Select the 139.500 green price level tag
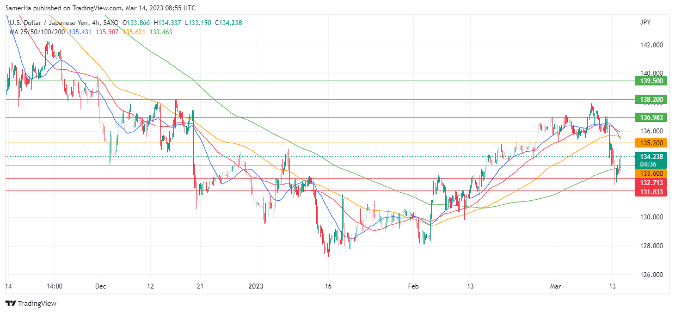 click(650, 81)
